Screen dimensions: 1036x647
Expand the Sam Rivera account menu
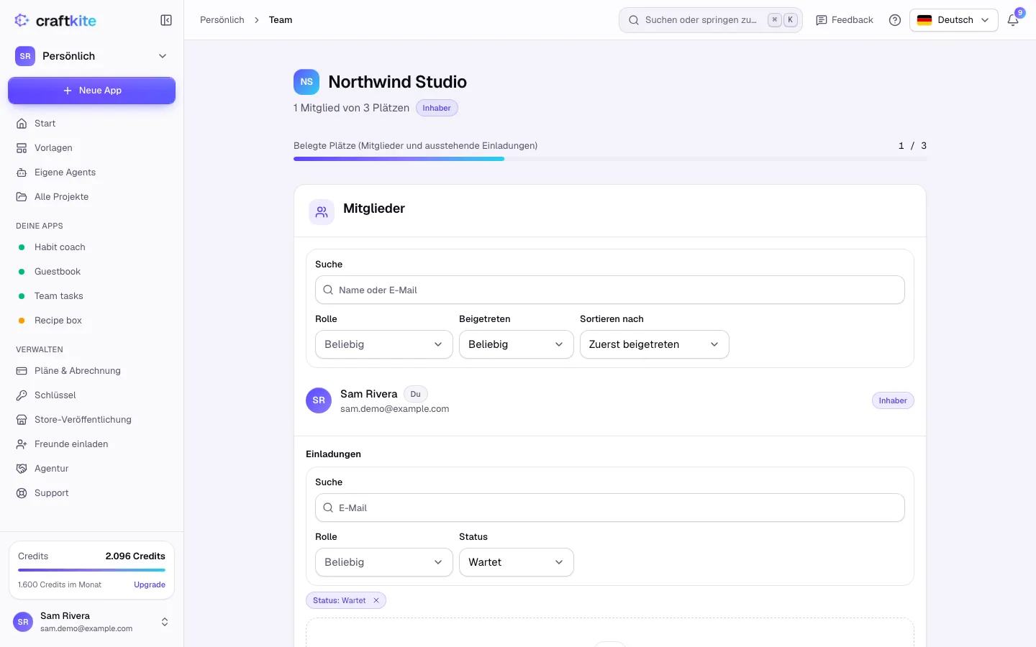tap(91, 622)
